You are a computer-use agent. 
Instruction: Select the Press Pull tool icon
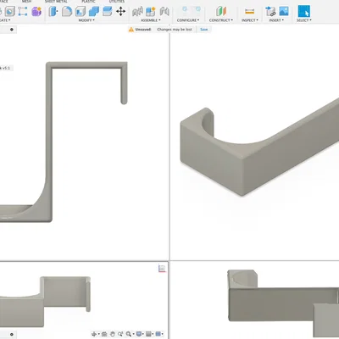[x=53, y=12]
